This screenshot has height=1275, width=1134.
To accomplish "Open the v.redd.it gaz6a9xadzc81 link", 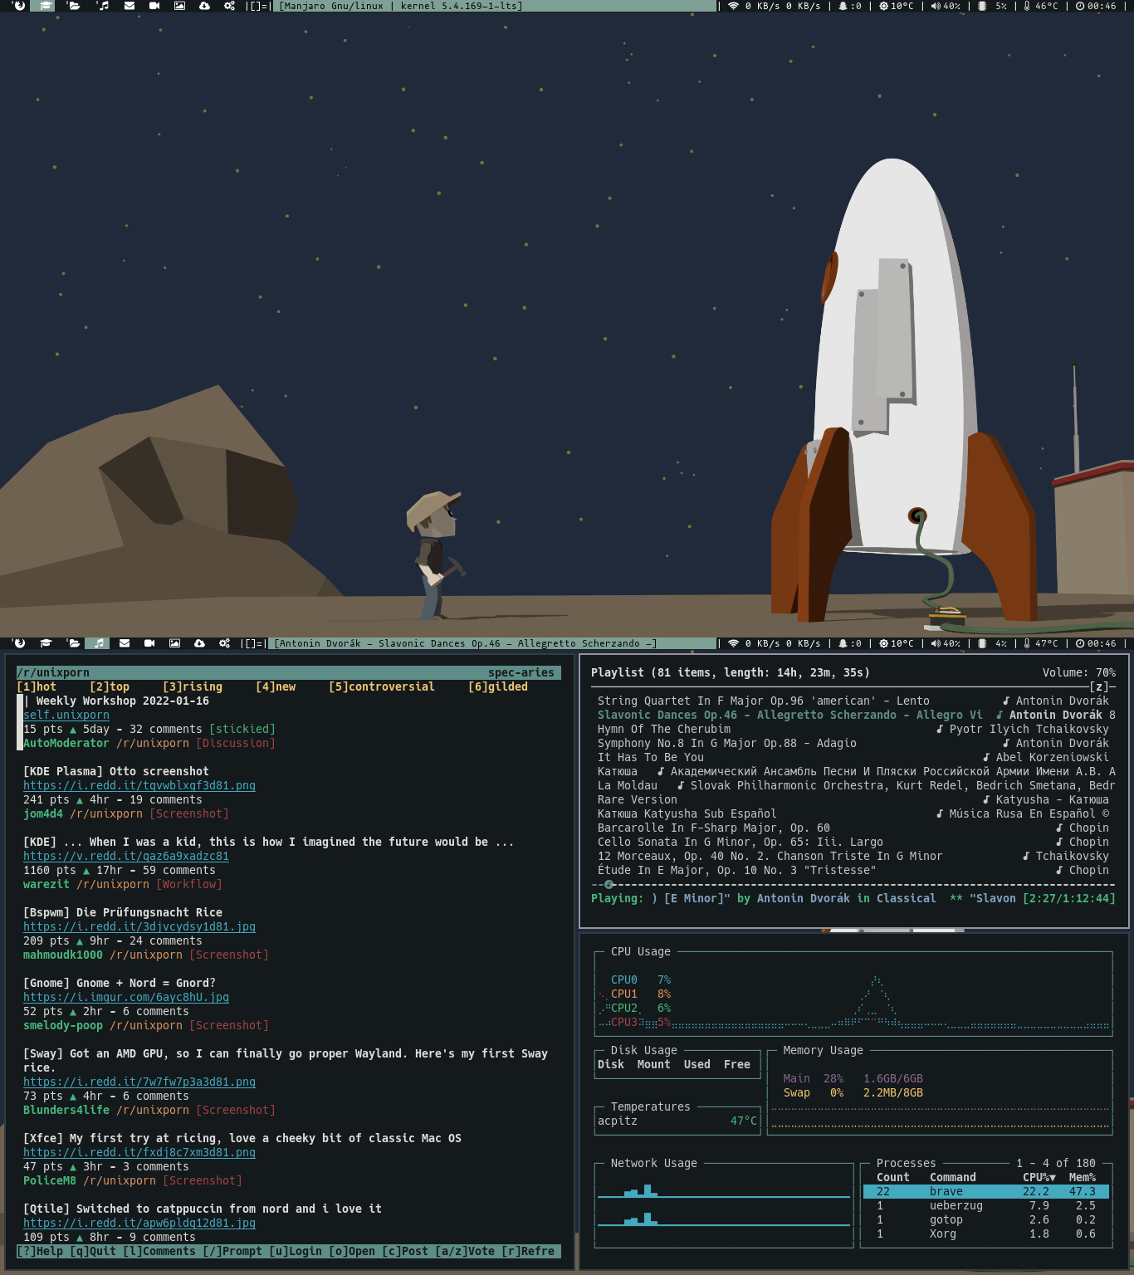I will [126, 856].
